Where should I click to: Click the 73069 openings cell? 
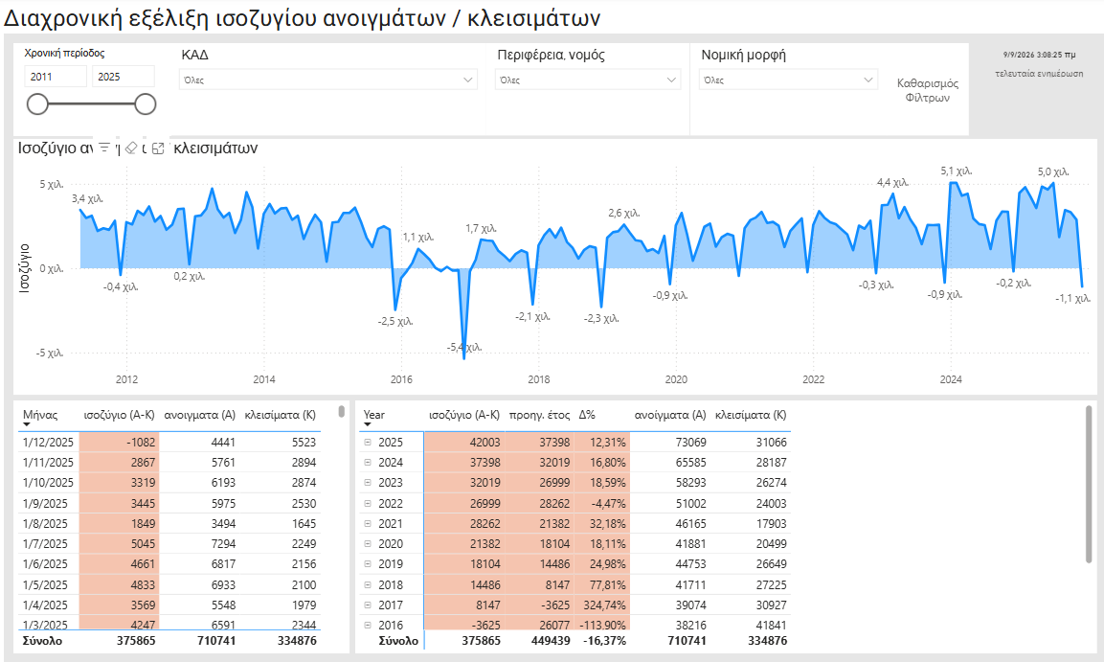[x=669, y=443]
